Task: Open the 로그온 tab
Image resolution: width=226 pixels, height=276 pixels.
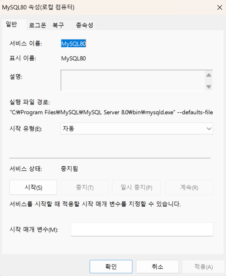Action: (x=38, y=25)
